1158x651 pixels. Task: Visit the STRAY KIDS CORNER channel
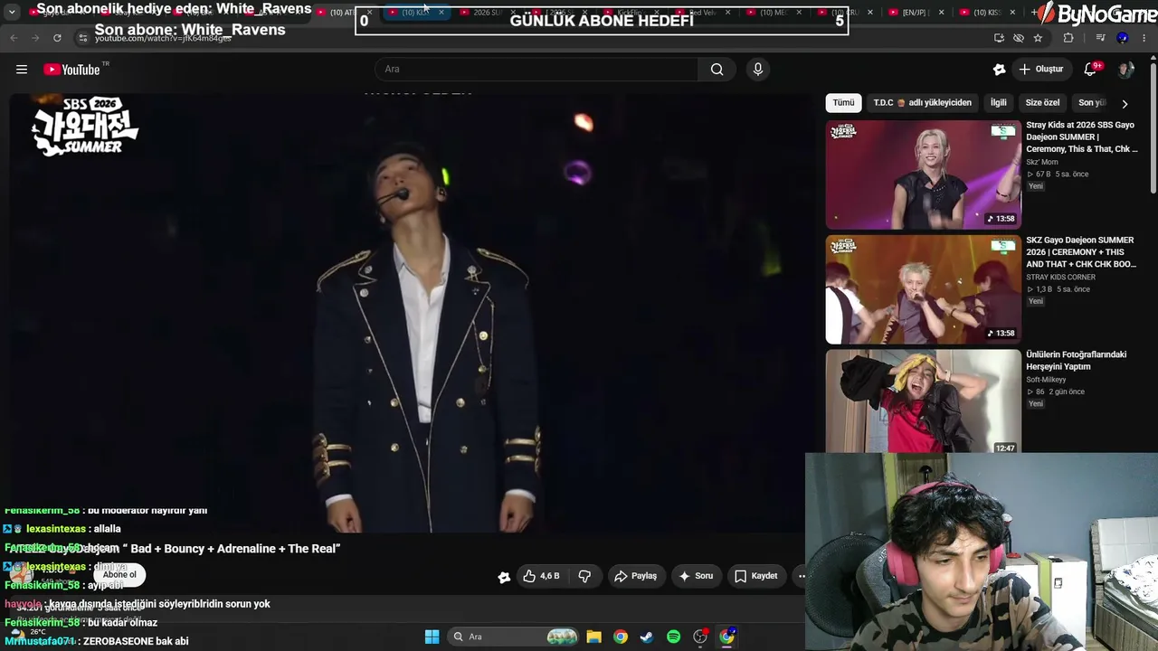point(1060,278)
